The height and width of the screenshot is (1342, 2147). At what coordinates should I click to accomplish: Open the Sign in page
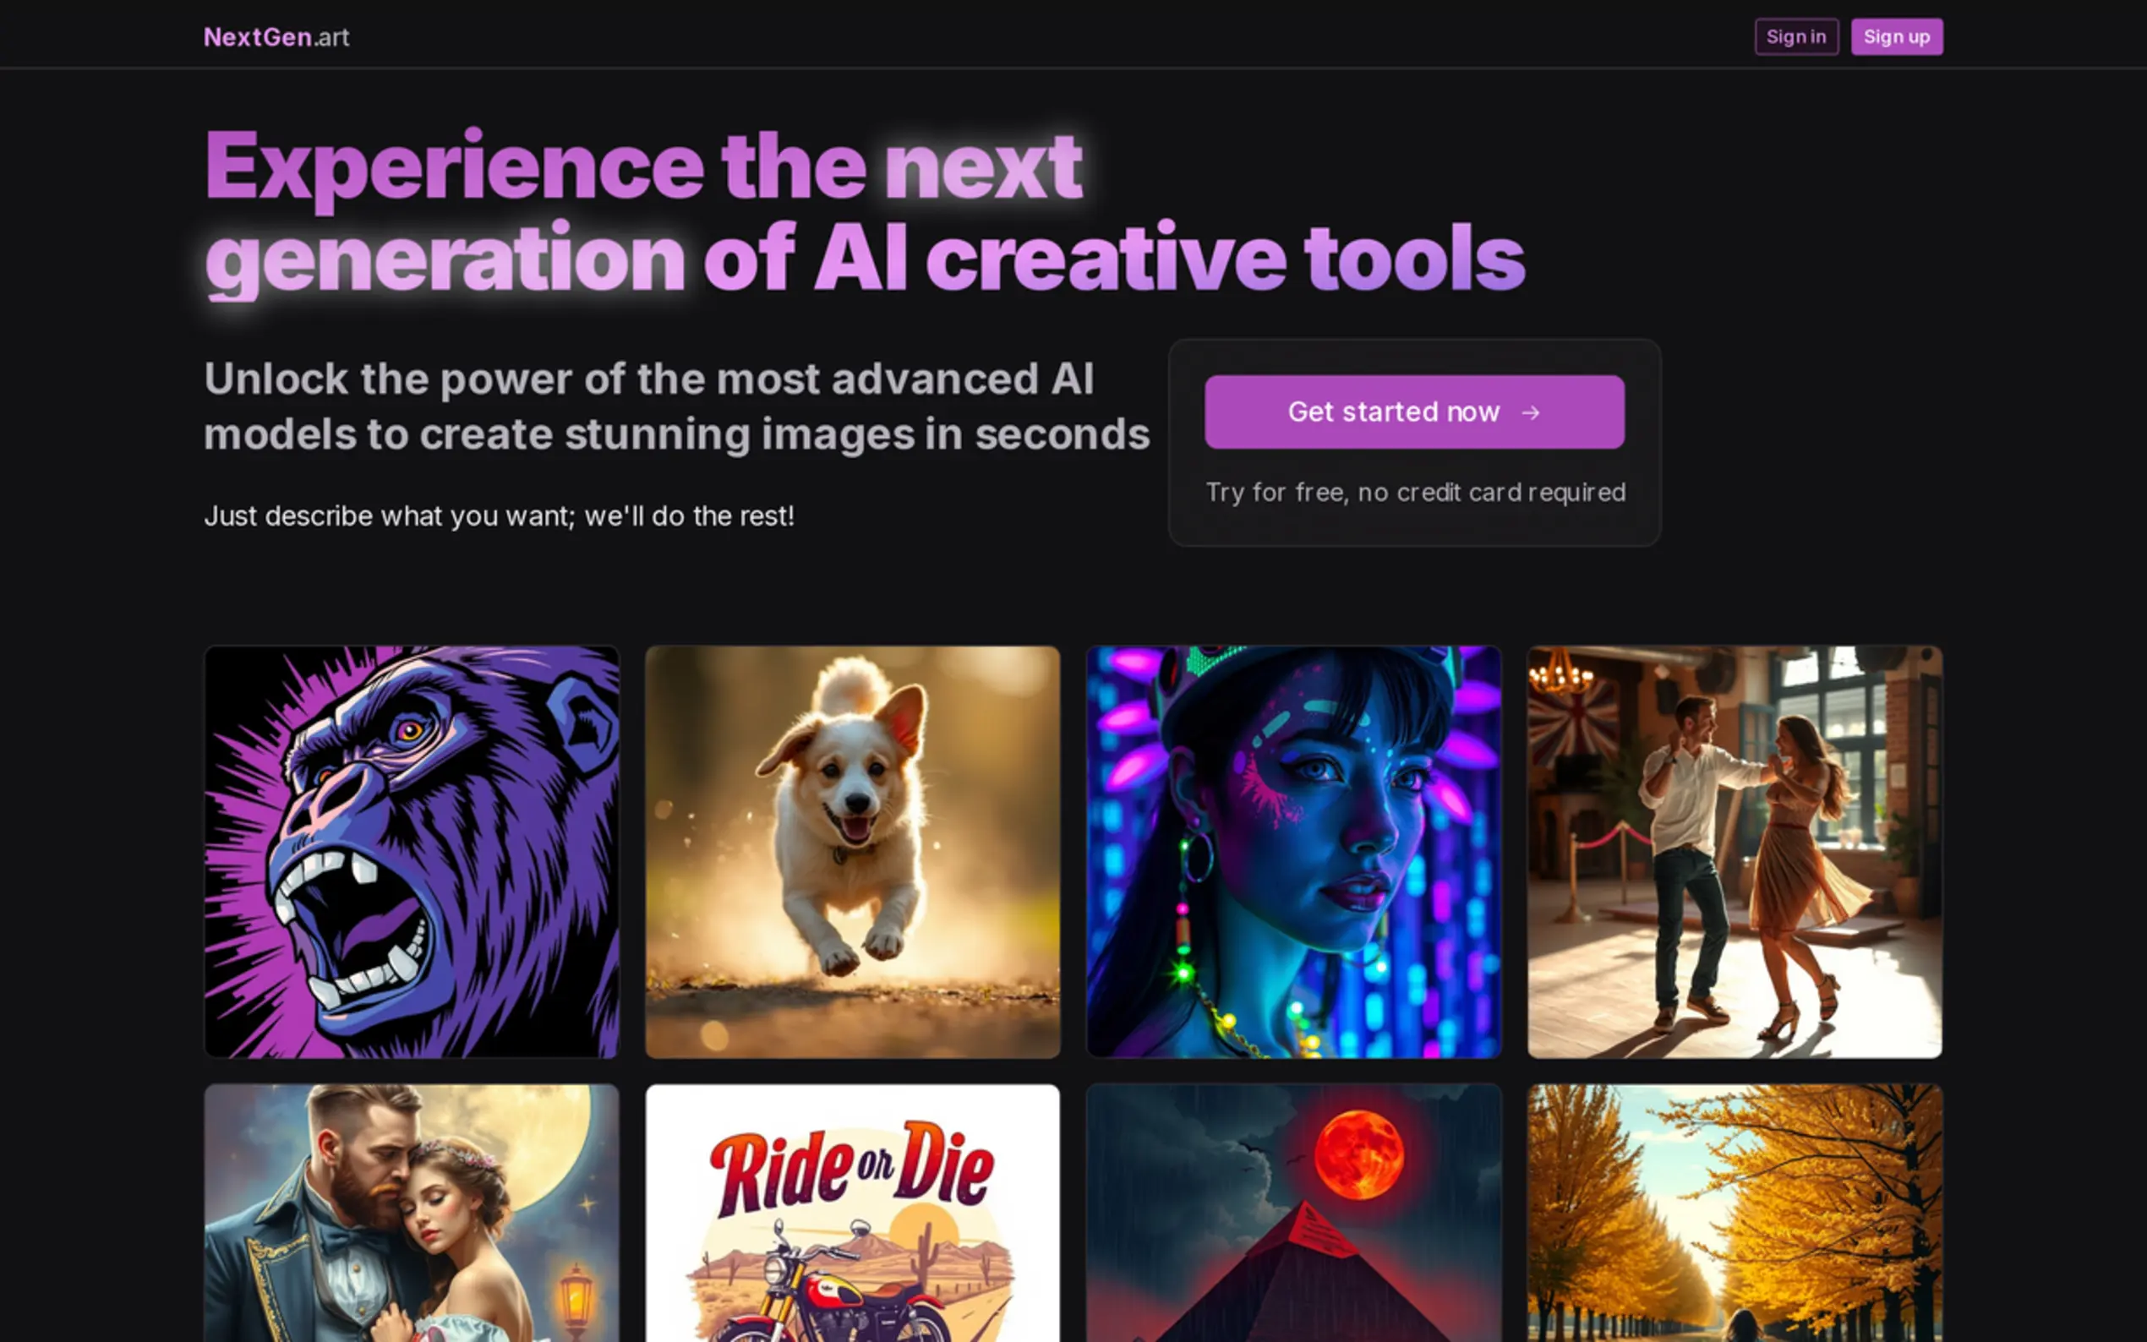(1795, 36)
